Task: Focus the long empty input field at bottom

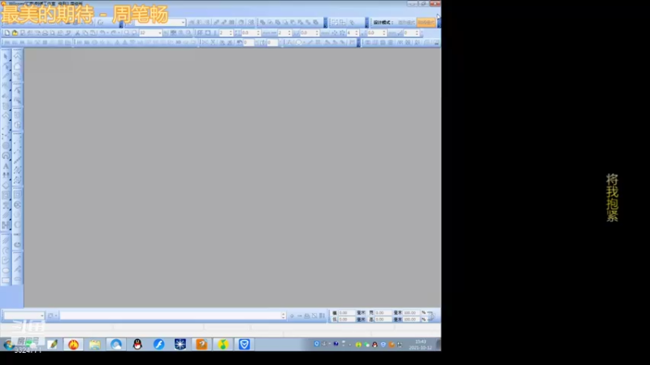Action: [171, 316]
